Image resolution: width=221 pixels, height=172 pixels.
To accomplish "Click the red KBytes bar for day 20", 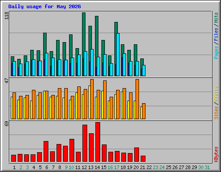I will tap(136, 154).
